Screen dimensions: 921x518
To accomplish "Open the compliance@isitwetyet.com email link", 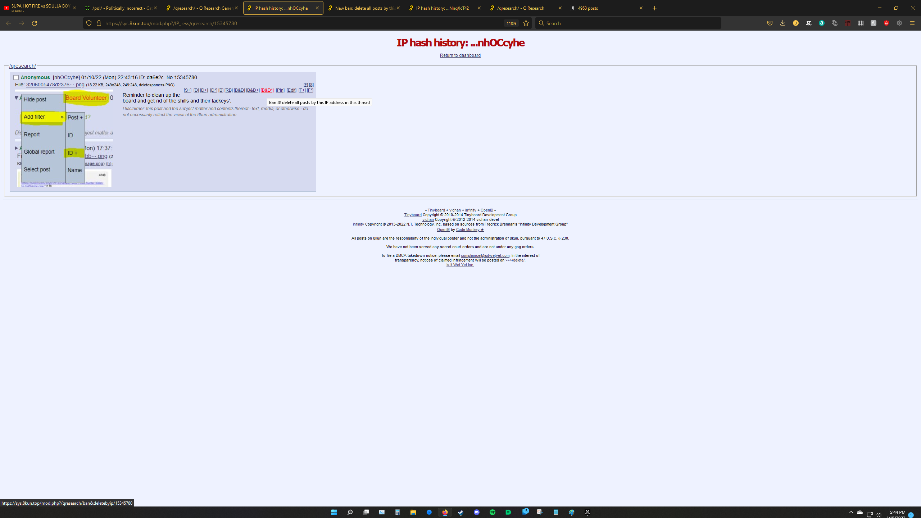I will (485, 255).
